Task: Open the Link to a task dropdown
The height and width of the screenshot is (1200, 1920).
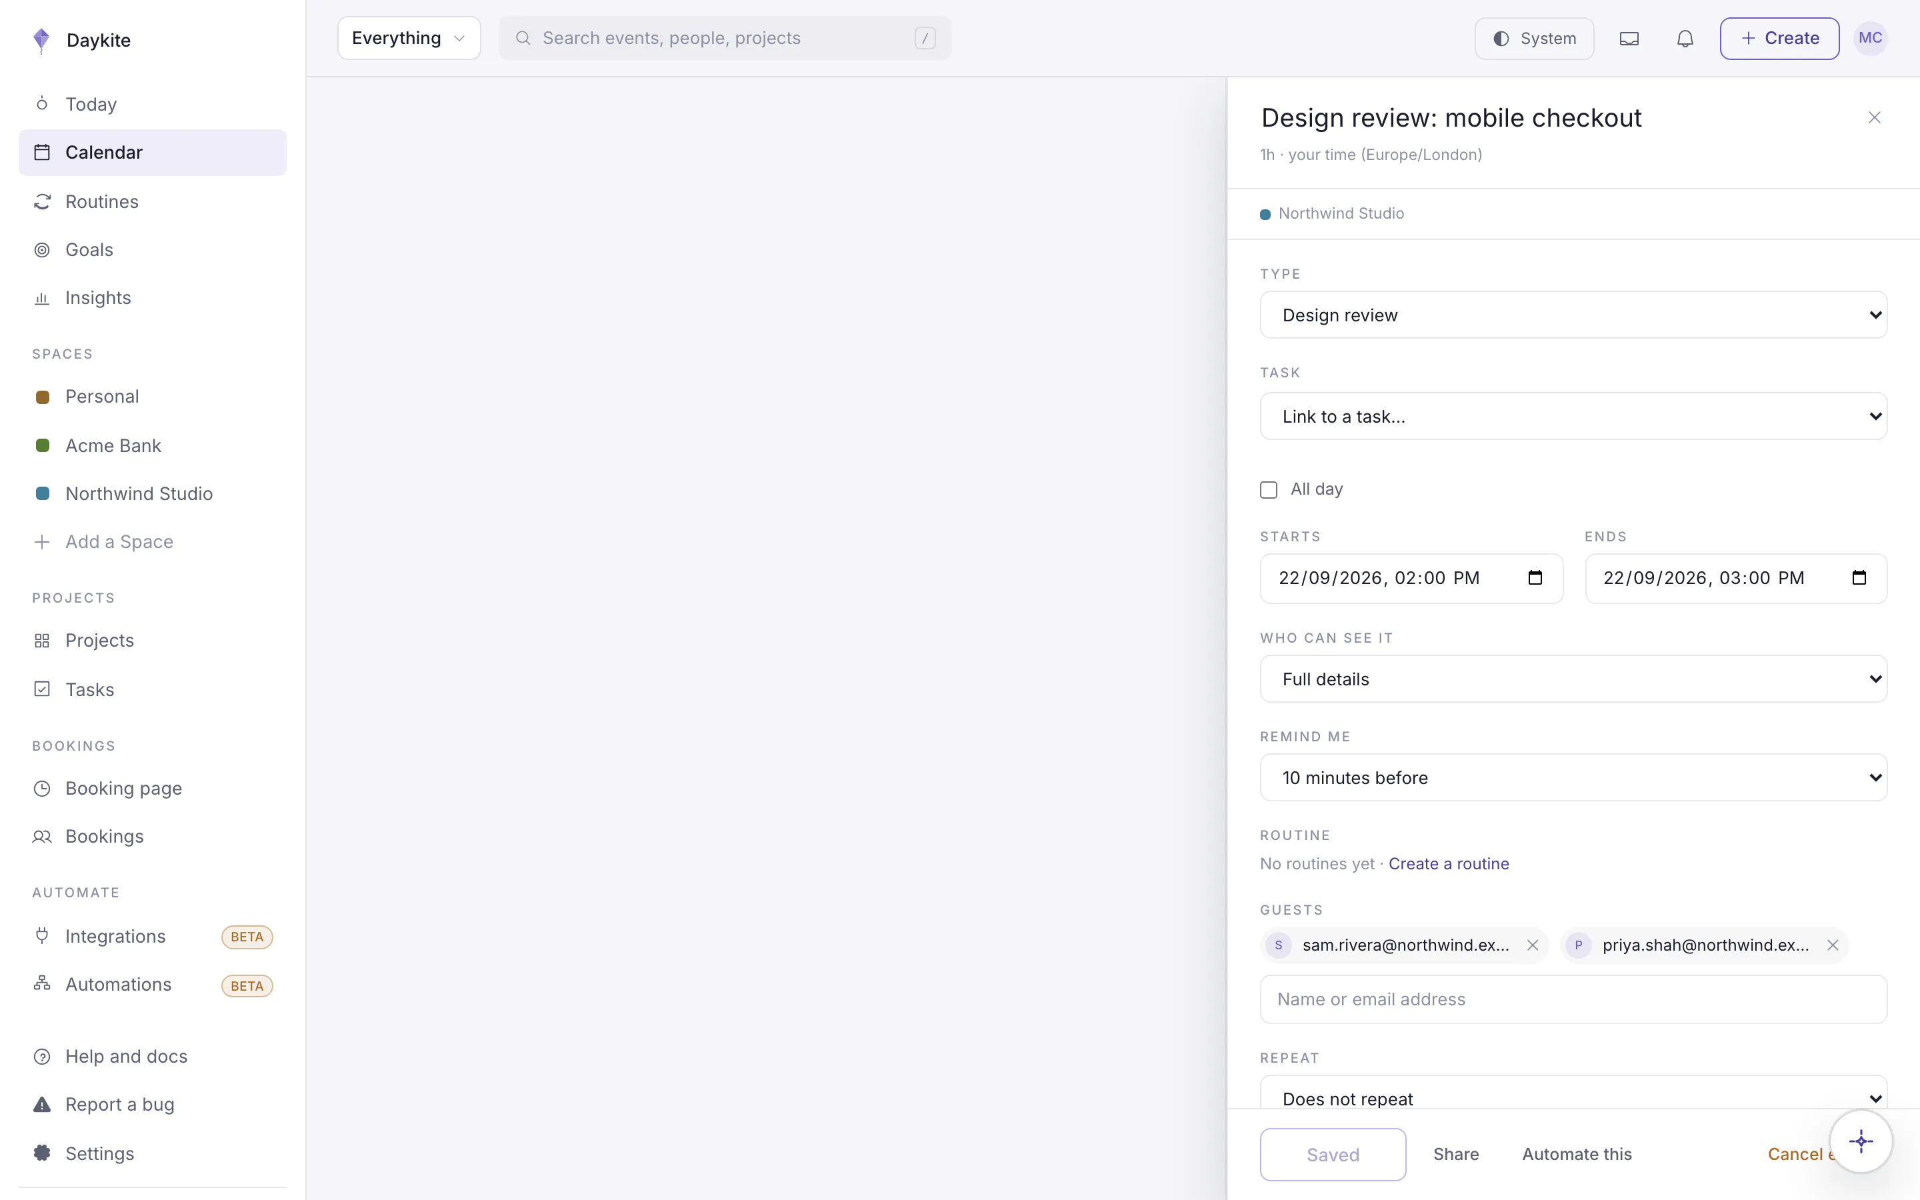Action: [1573, 416]
